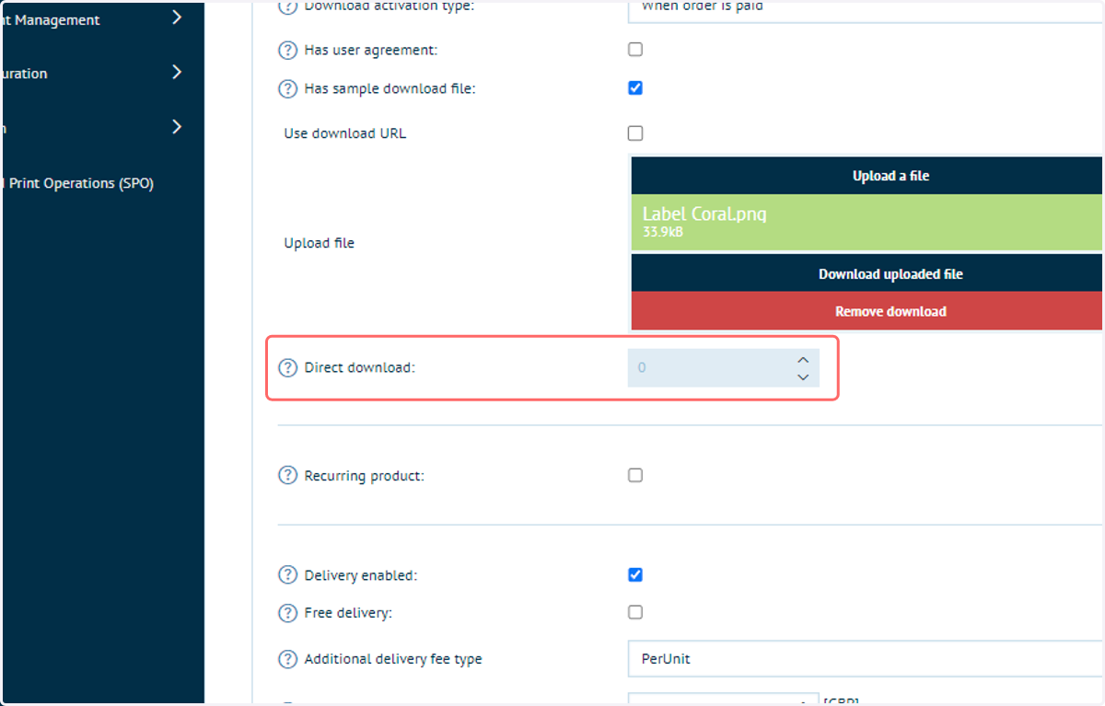Screen dimensions: 1105x706
Task: Untick the Delivery enabled checkbox
Action: coord(635,575)
